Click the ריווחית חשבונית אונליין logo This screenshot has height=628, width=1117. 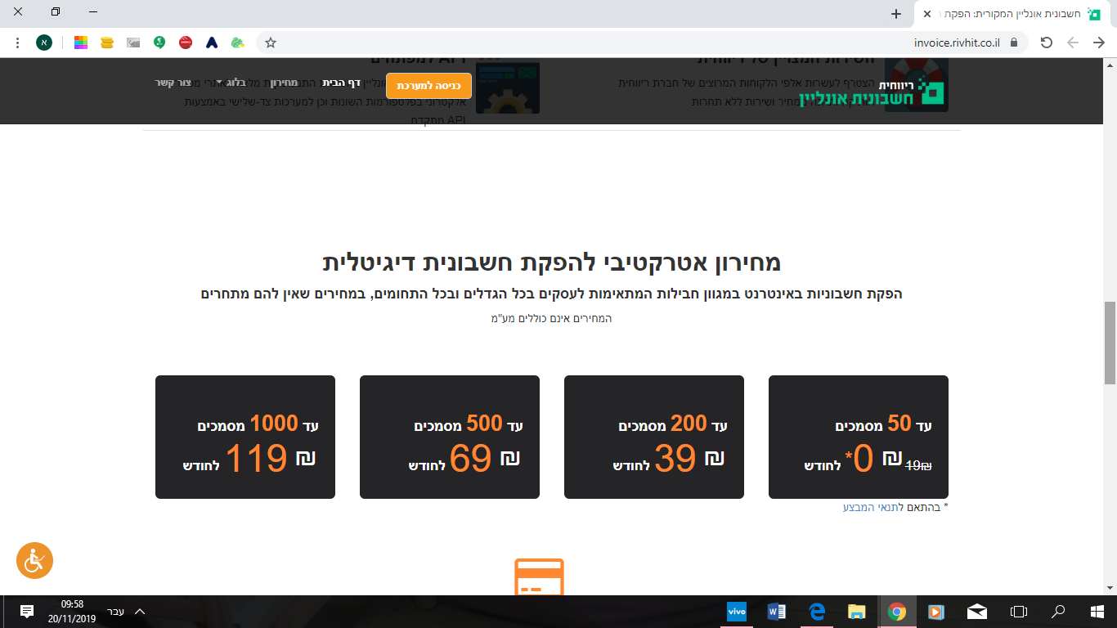point(873,92)
